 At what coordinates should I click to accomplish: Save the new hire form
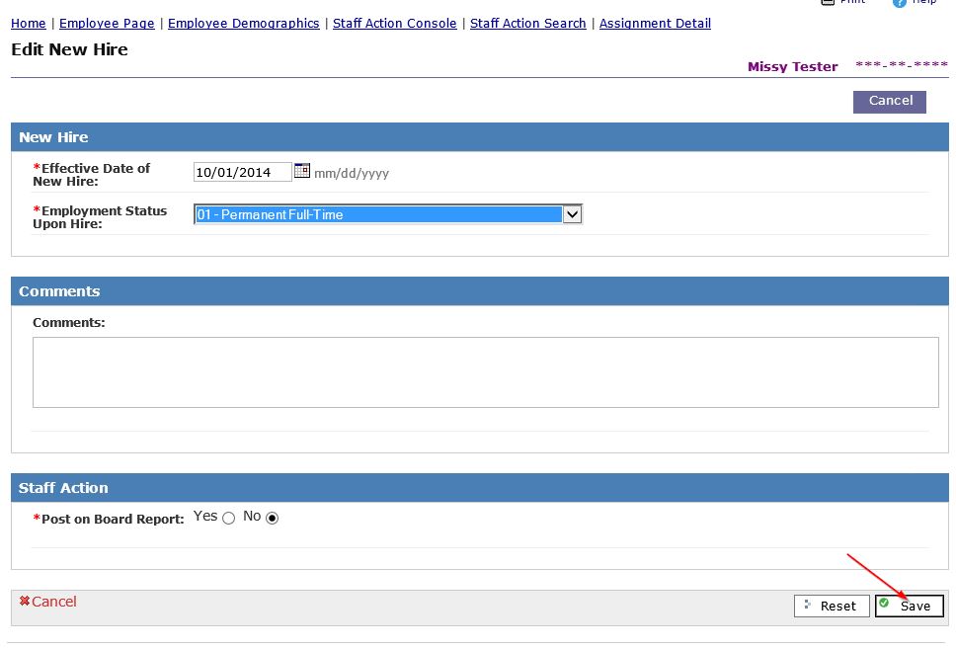point(909,606)
